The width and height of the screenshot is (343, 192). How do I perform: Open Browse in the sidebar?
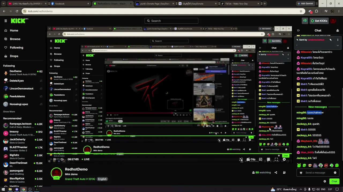(15, 39)
